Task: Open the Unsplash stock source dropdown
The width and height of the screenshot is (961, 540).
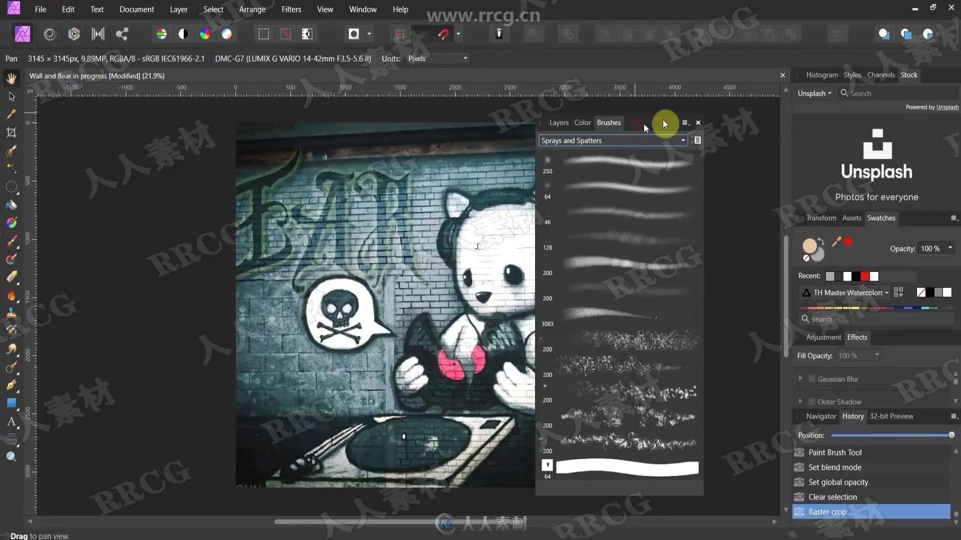Action: tap(814, 93)
